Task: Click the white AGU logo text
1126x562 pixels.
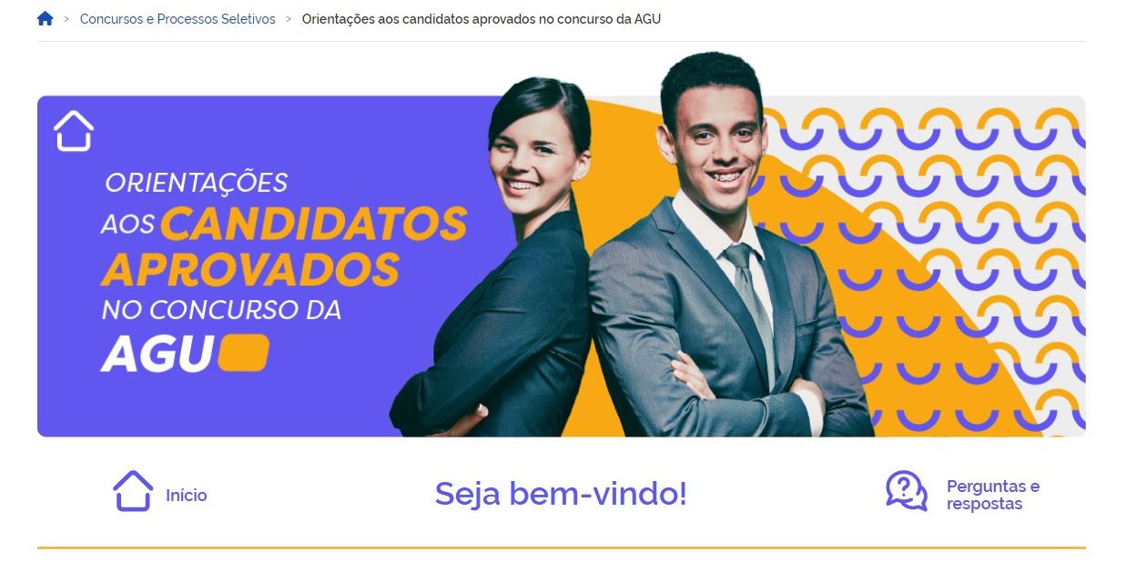Action: (x=157, y=354)
